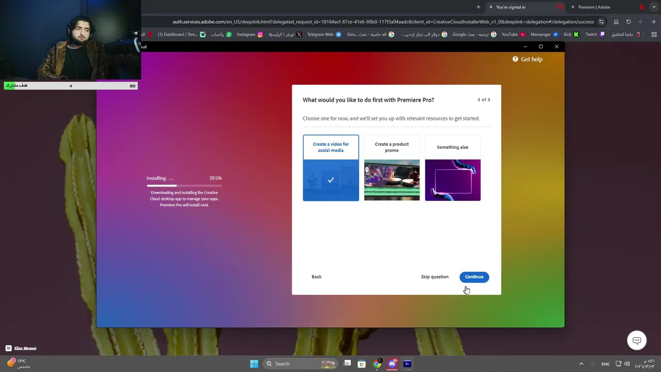This screenshot has height=372, width=661.
Task: Open Premiere Pro installer taskbar icon
Action: [x=407, y=364]
